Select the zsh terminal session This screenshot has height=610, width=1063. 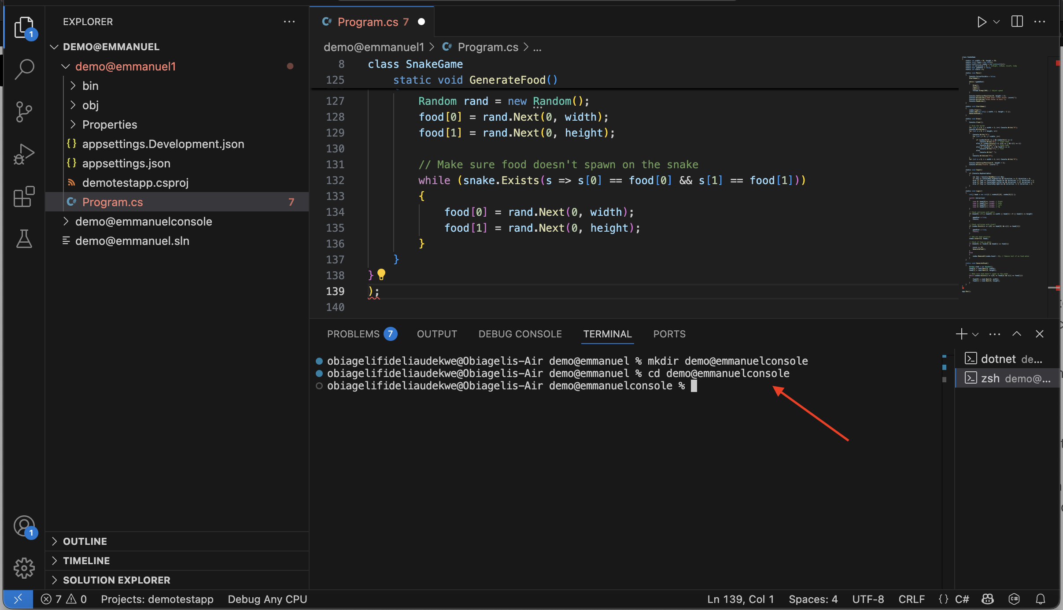(x=1008, y=378)
